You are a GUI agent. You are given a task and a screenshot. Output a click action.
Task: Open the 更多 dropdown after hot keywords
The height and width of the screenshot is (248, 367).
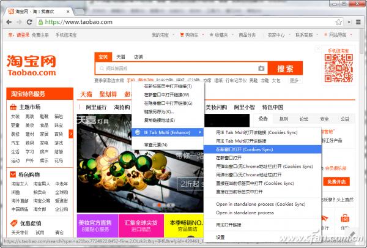pos(295,80)
